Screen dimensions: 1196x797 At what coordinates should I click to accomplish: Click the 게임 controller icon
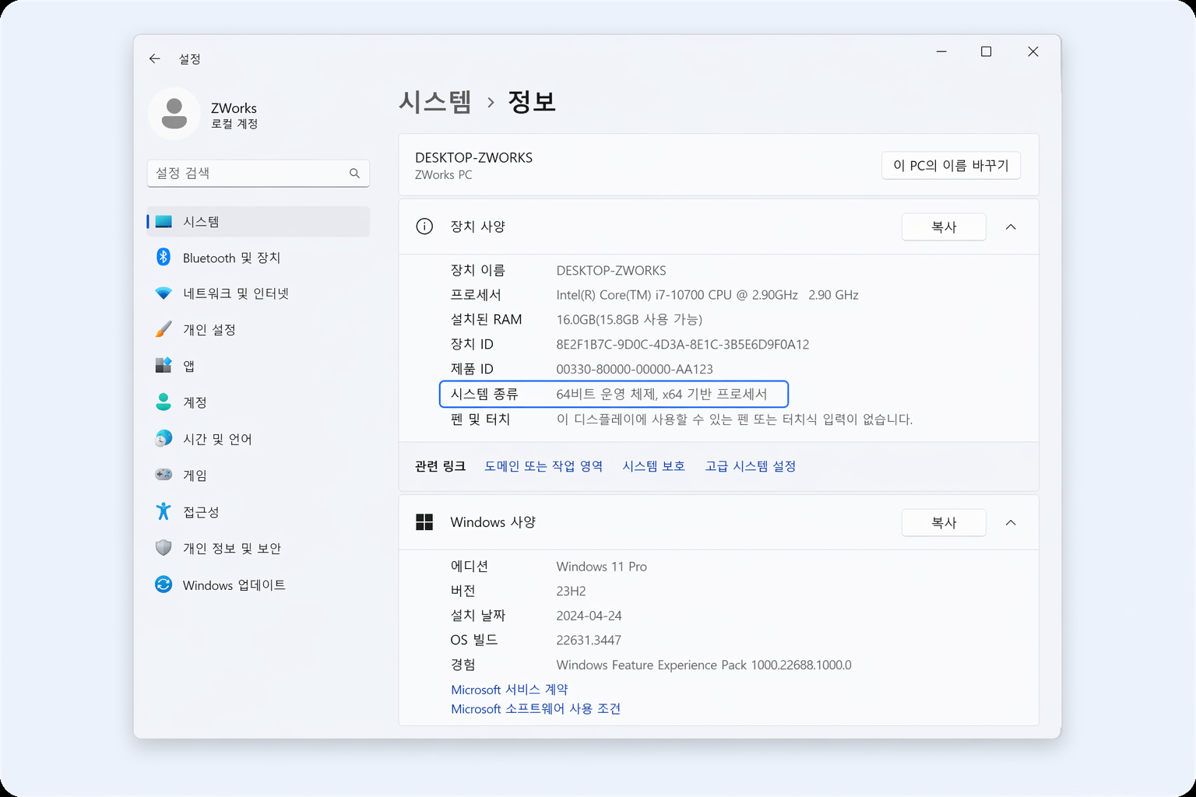click(x=164, y=475)
